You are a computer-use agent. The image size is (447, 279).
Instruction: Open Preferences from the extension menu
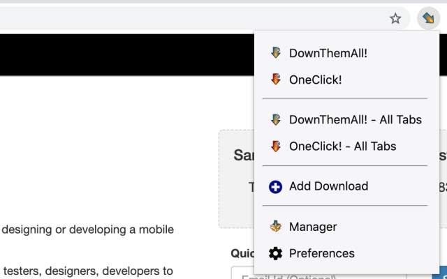point(321,253)
